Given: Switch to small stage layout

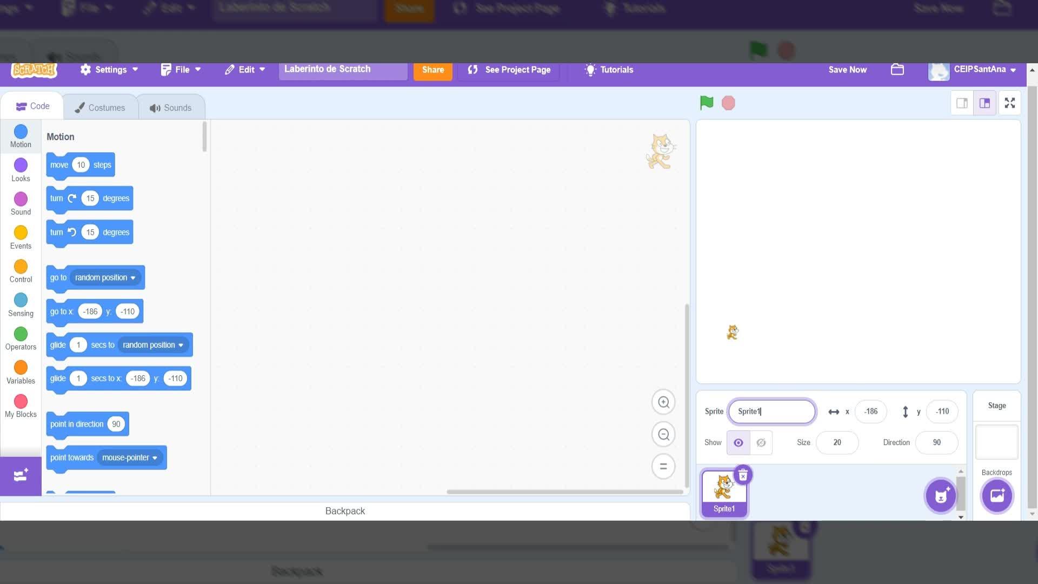Looking at the screenshot, I should point(962,103).
